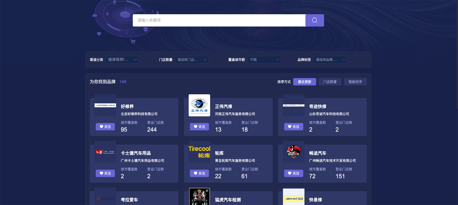Click 正伟汽修 store count 18
The image size is (458, 205).
[245, 130]
